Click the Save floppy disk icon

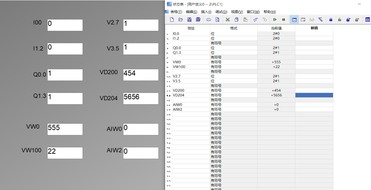coord(189,19)
